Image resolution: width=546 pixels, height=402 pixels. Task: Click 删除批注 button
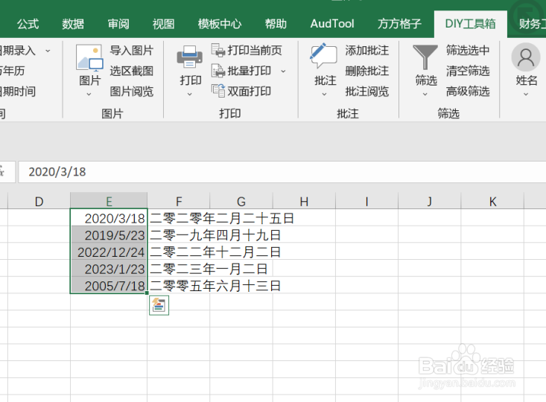(x=367, y=71)
